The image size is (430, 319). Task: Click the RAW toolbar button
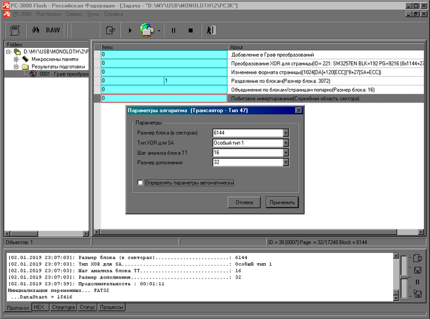(x=53, y=29)
